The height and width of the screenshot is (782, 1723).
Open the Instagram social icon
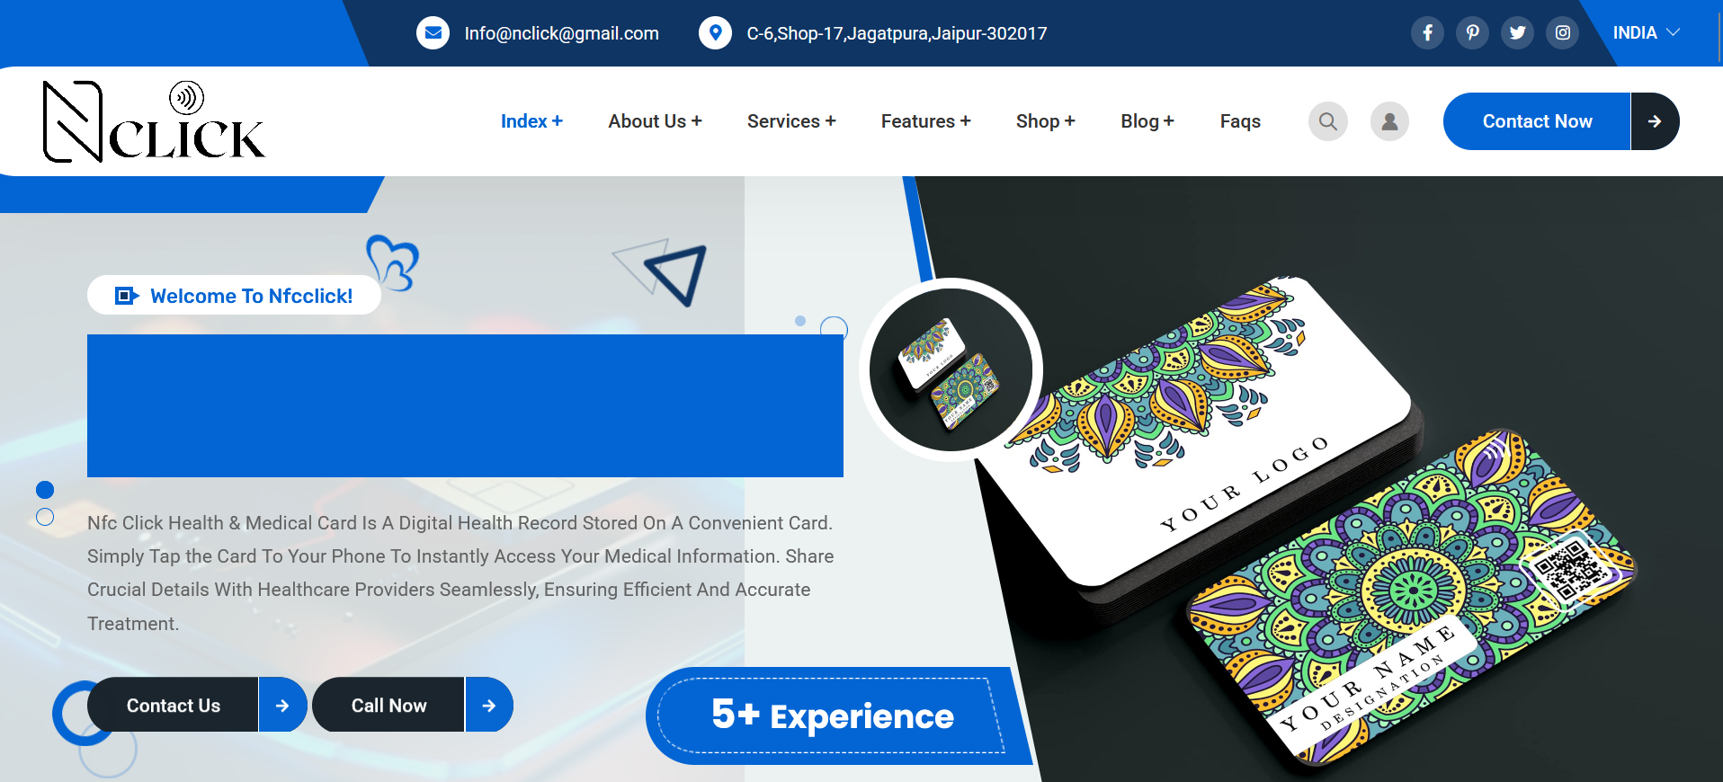click(1563, 33)
